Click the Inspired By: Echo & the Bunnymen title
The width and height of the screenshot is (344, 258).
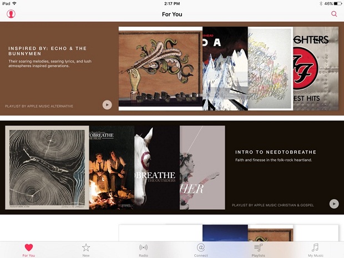click(48, 51)
